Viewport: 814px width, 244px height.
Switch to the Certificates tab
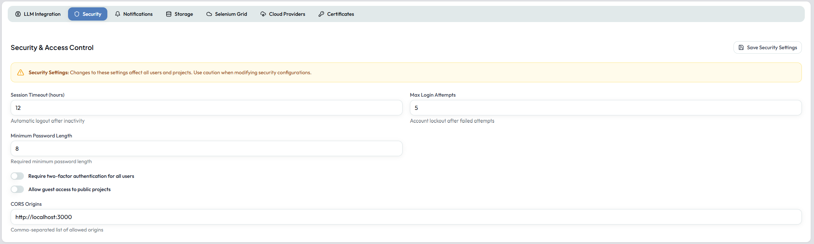[336, 14]
